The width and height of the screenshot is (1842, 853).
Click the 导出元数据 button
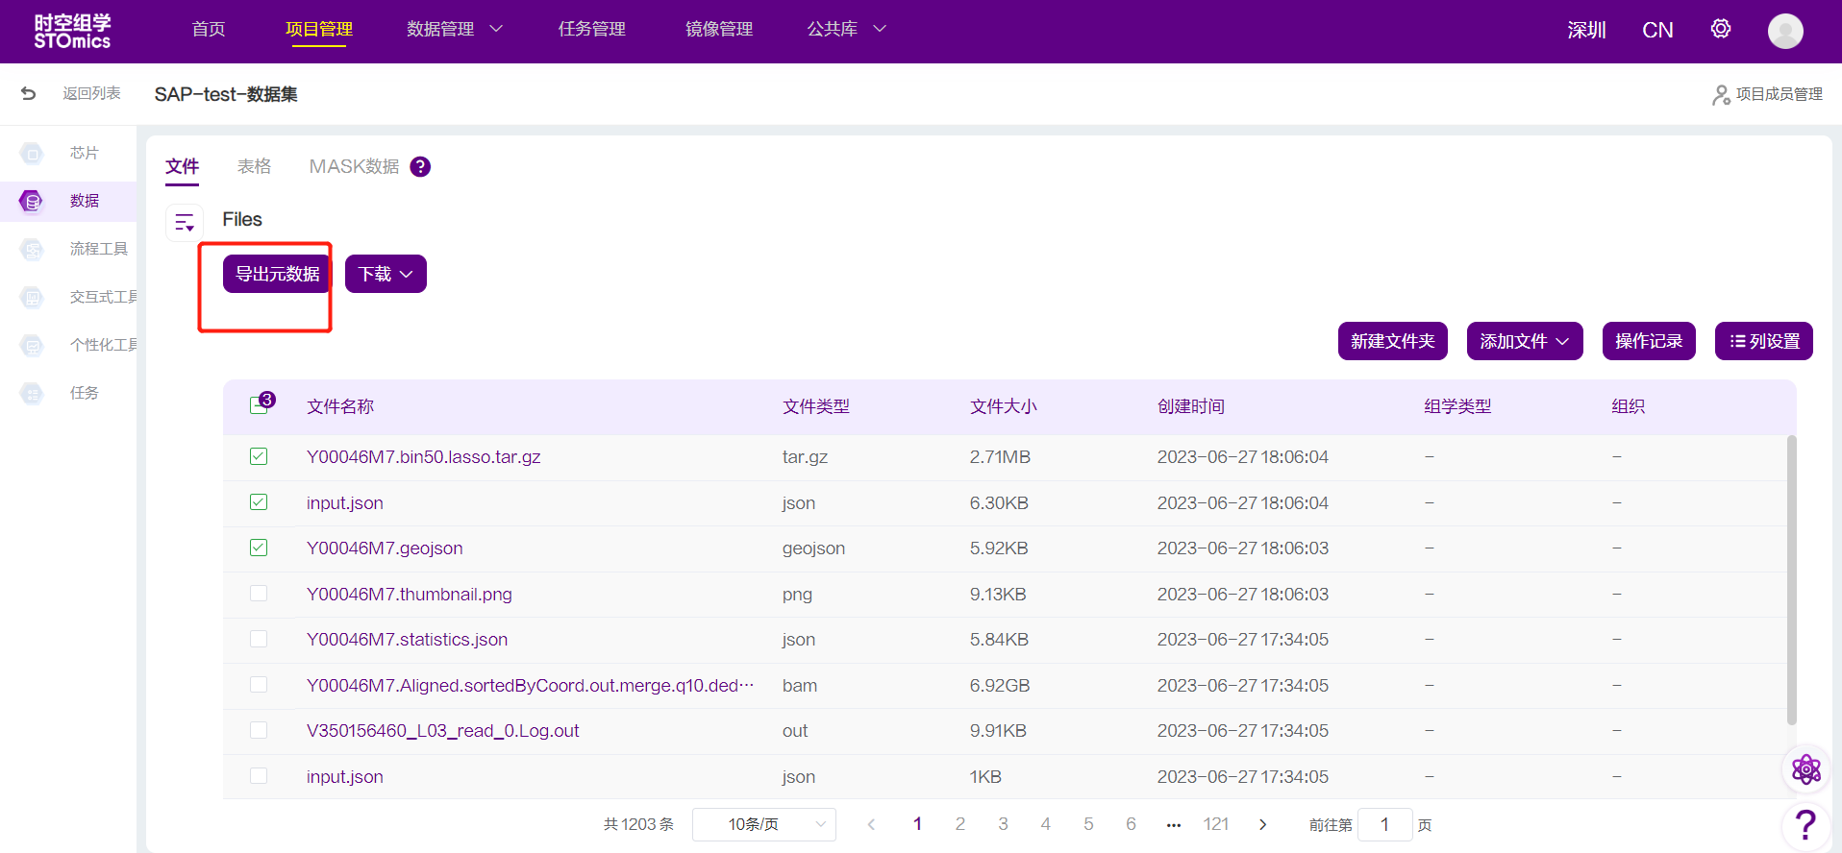[277, 274]
